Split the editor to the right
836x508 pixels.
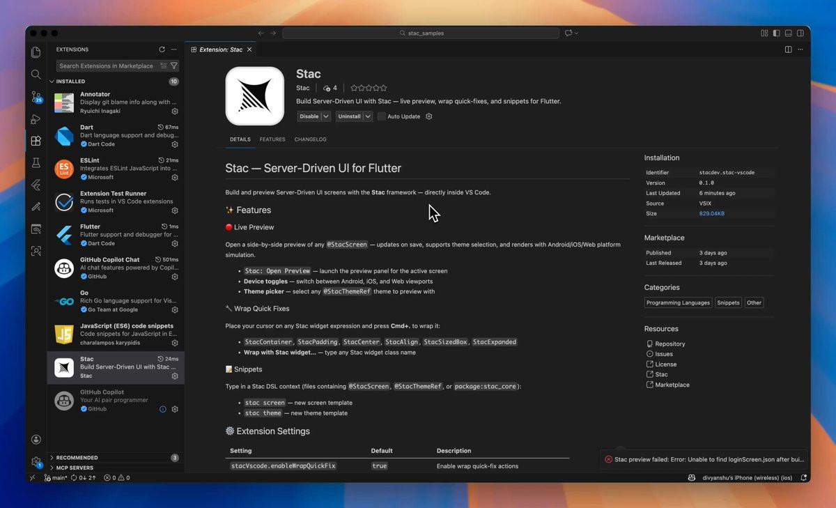788,49
